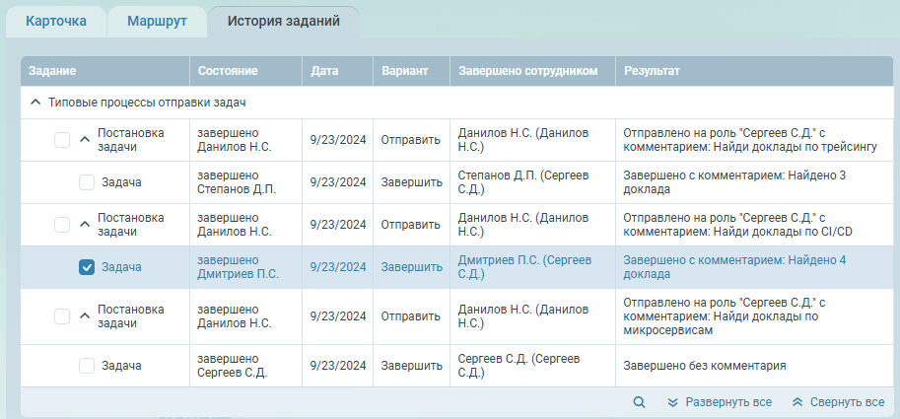The height and width of the screenshot is (419, 900).
Task: Open the highlighted "Задача" link by Дмитриев
Action: (121, 267)
